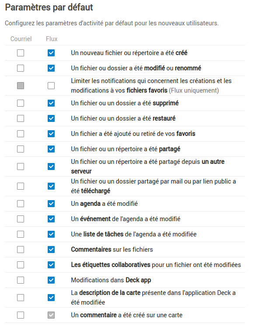Tick Courriel for task list (liste de tâches) modified

click(x=21, y=234)
